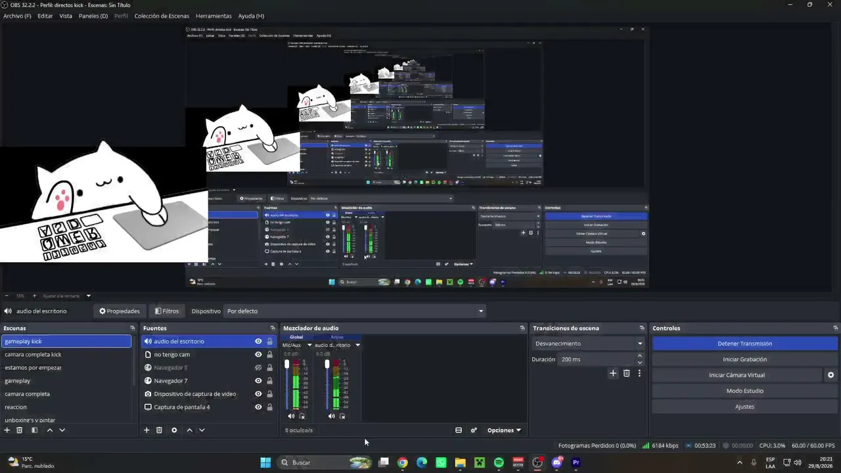Open the Herramientas menu
This screenshot has height=473, width=841.
coord(214,16)
